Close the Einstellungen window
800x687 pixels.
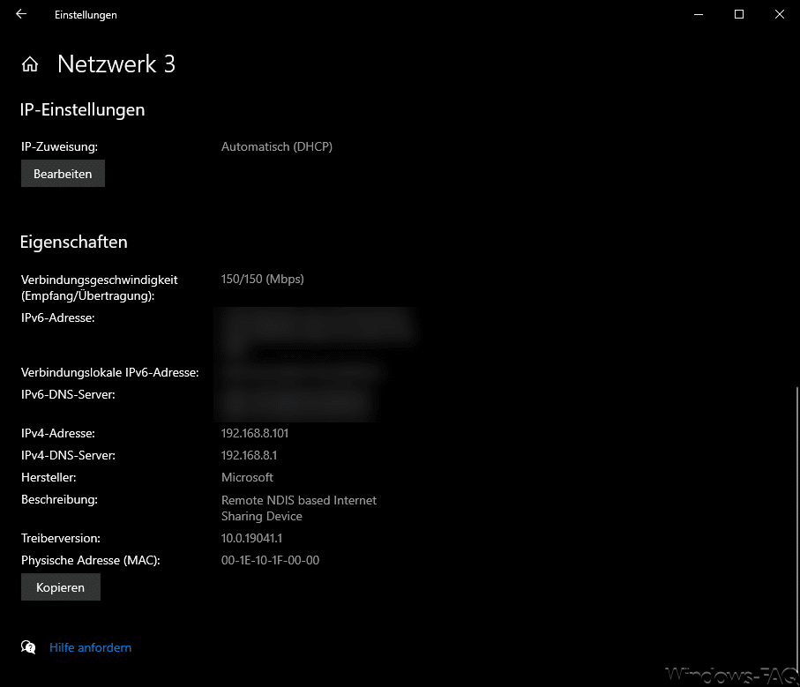click(780, 14)
